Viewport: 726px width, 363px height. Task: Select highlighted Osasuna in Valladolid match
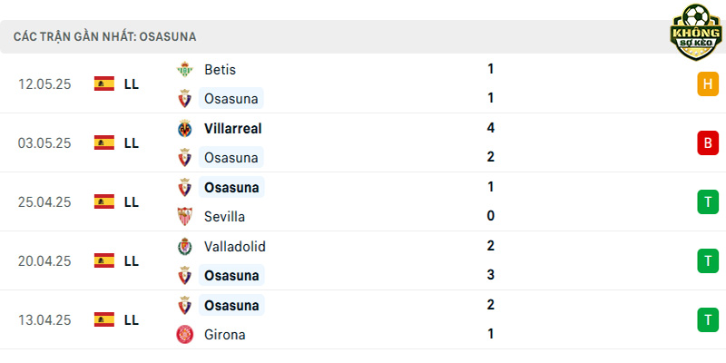(231, 276)
